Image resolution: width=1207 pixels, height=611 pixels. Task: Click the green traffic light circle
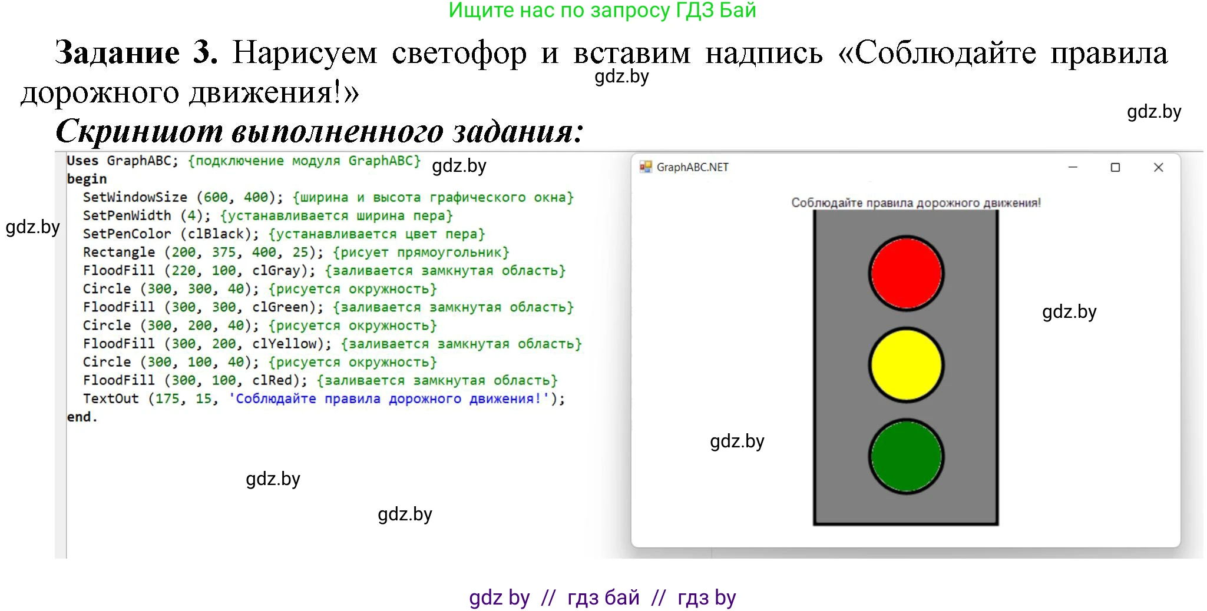tap(906, 456)
